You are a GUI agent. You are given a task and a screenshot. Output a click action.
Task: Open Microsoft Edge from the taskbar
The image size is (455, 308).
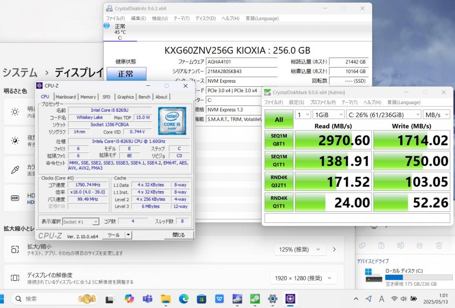(183, 299)
